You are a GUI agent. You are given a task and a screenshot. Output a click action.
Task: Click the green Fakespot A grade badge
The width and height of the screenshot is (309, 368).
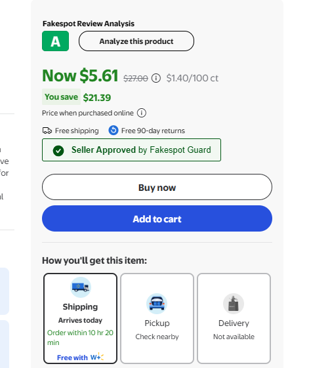click(55, 41)
